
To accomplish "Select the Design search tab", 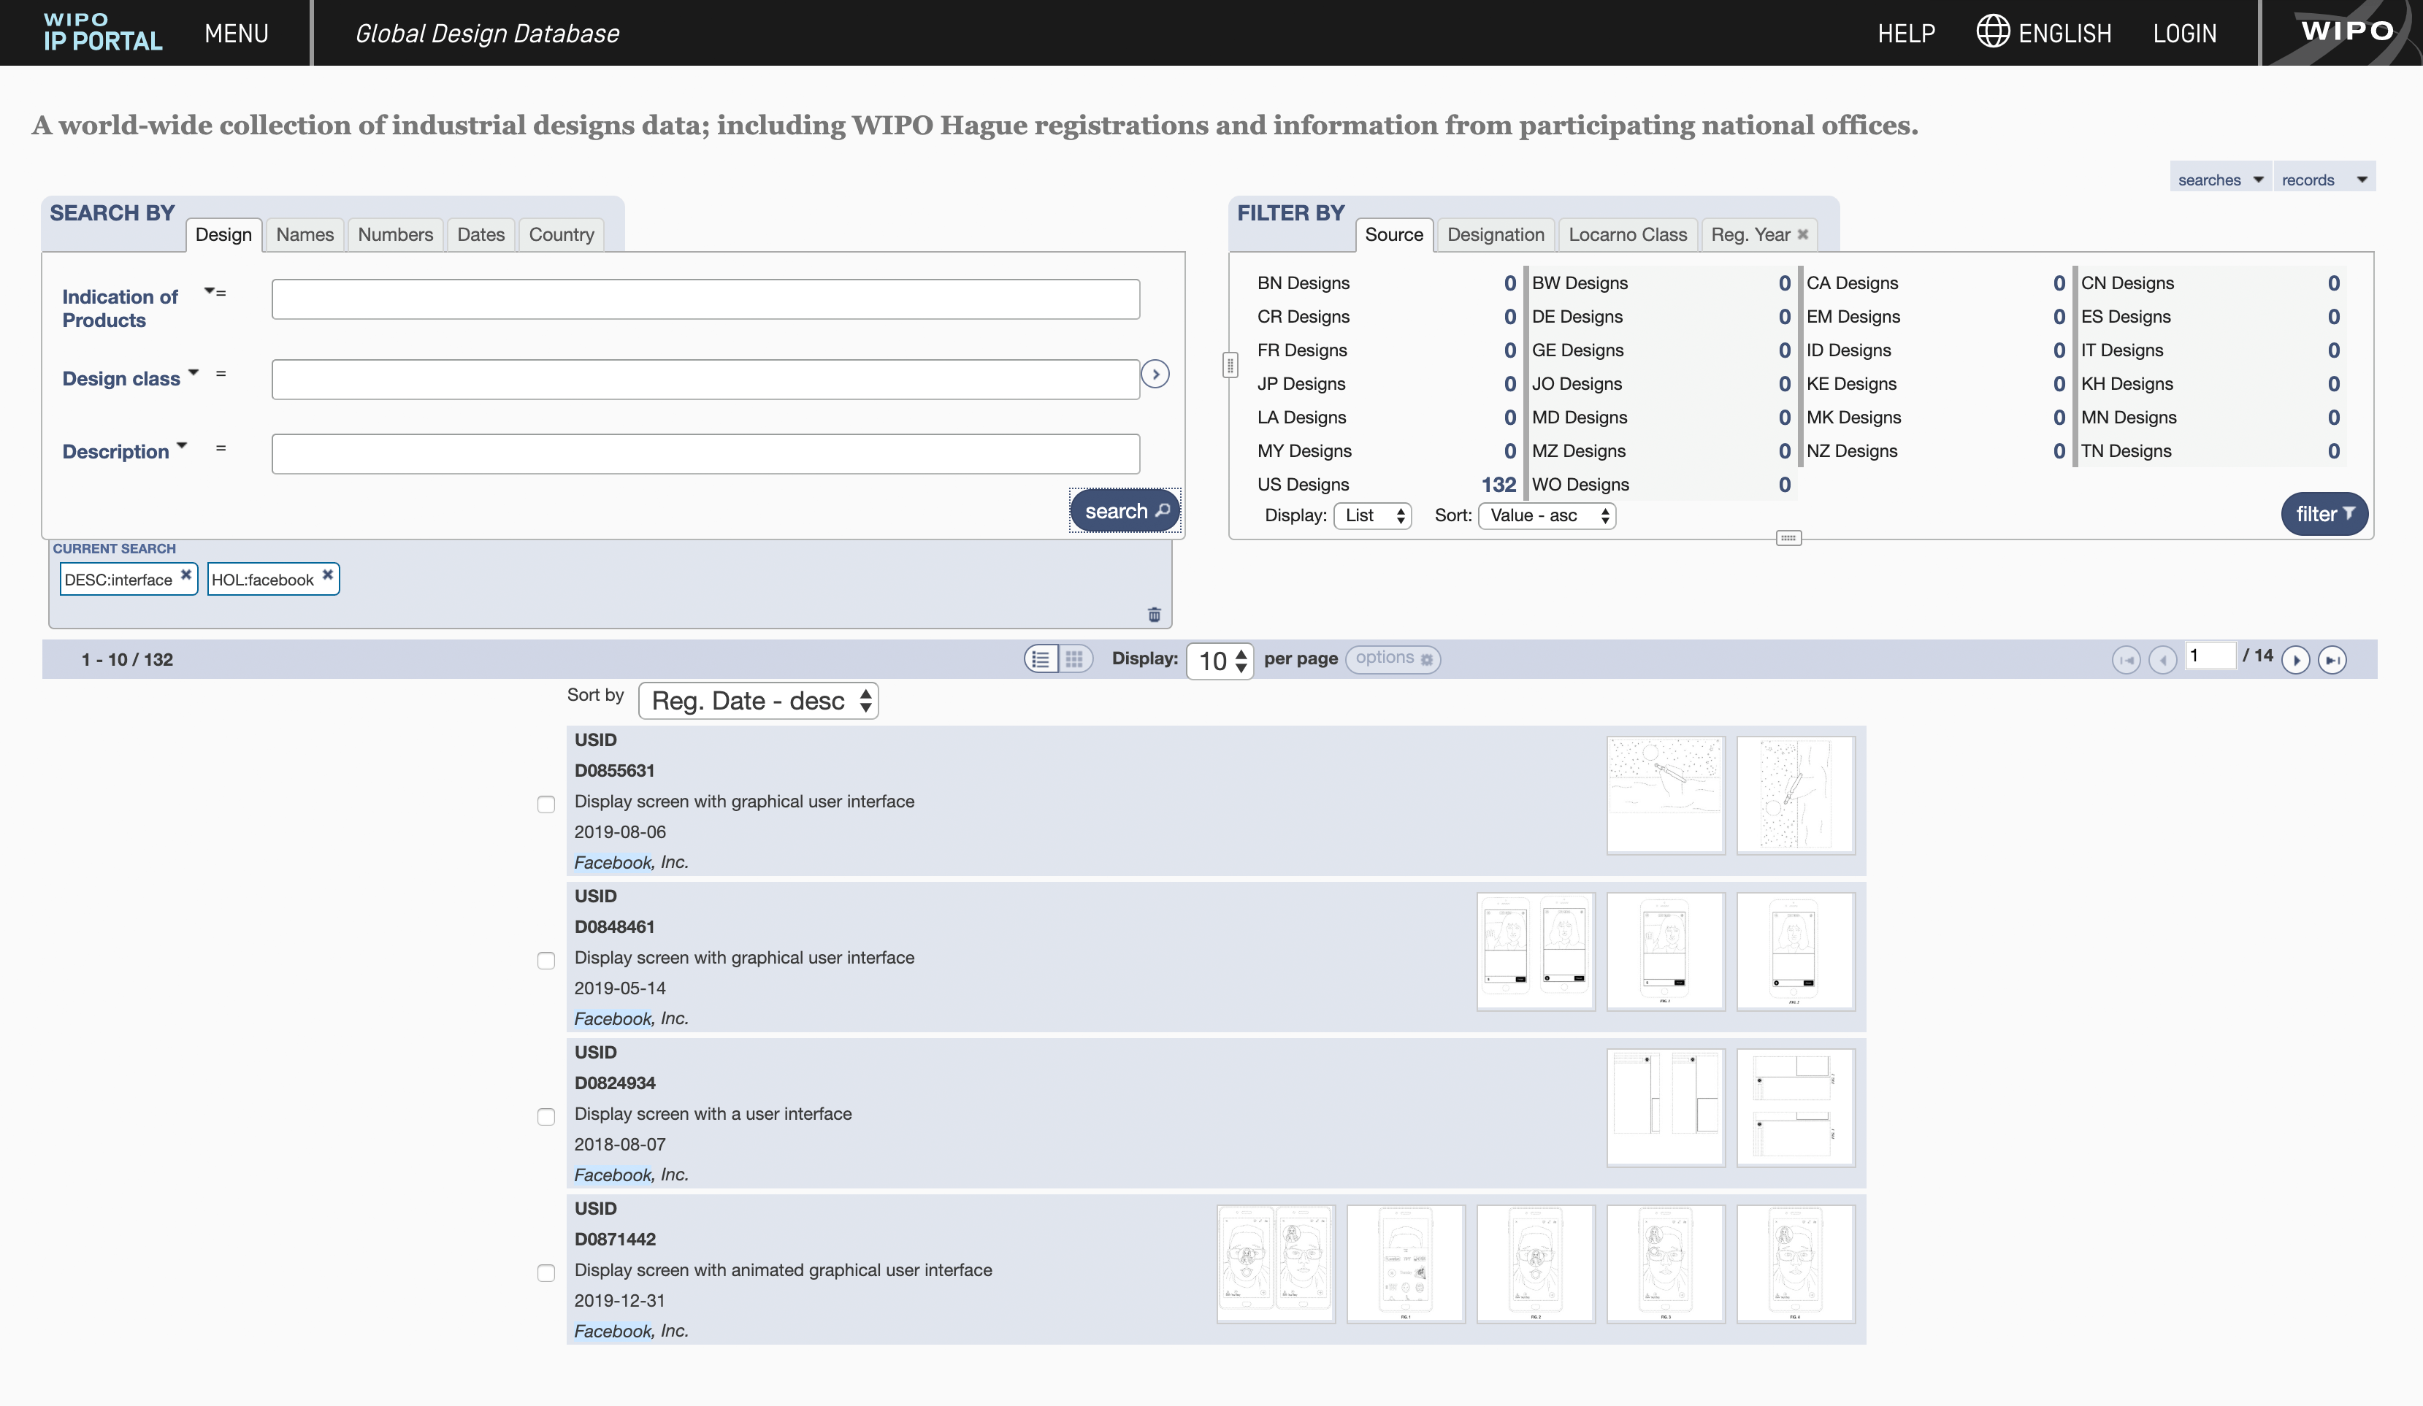I will (x=223, y=234).
